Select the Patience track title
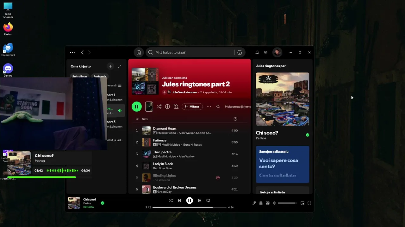The image size is (405, 227). coord(159,140)
